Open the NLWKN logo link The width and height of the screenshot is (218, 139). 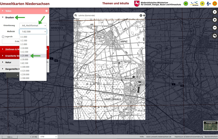pos(194,4)
